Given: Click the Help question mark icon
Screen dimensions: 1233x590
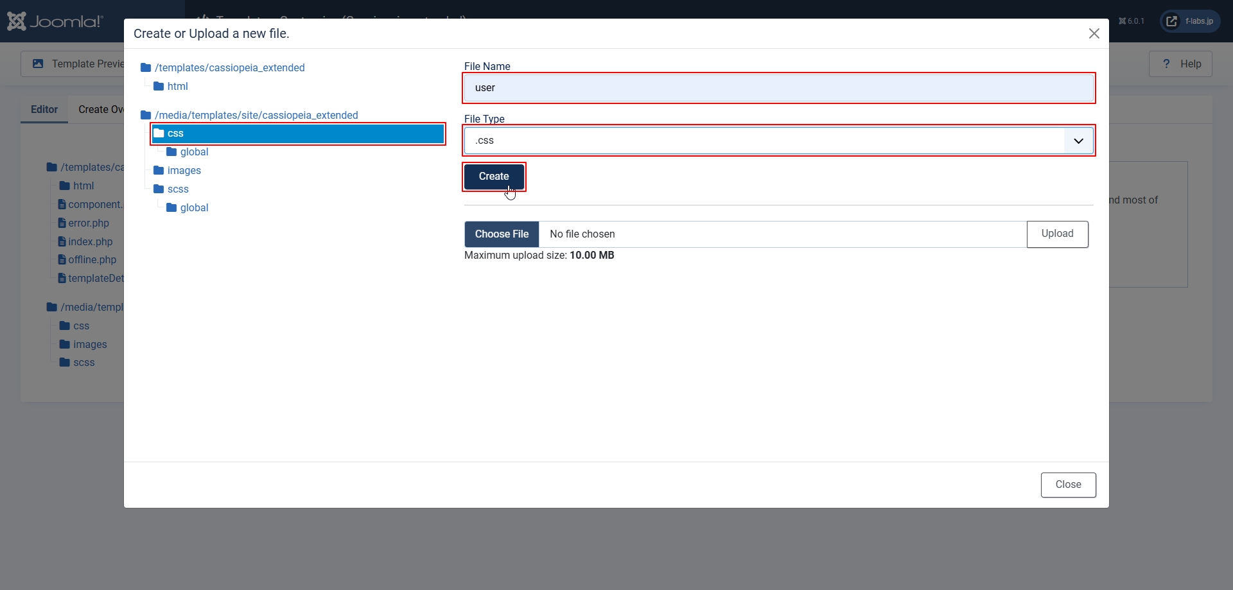Looking at the screenshot, I should (1166, 64).
